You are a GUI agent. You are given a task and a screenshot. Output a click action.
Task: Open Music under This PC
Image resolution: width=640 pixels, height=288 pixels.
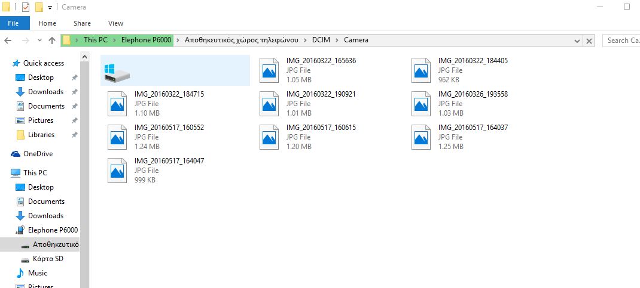click(38, 273)
